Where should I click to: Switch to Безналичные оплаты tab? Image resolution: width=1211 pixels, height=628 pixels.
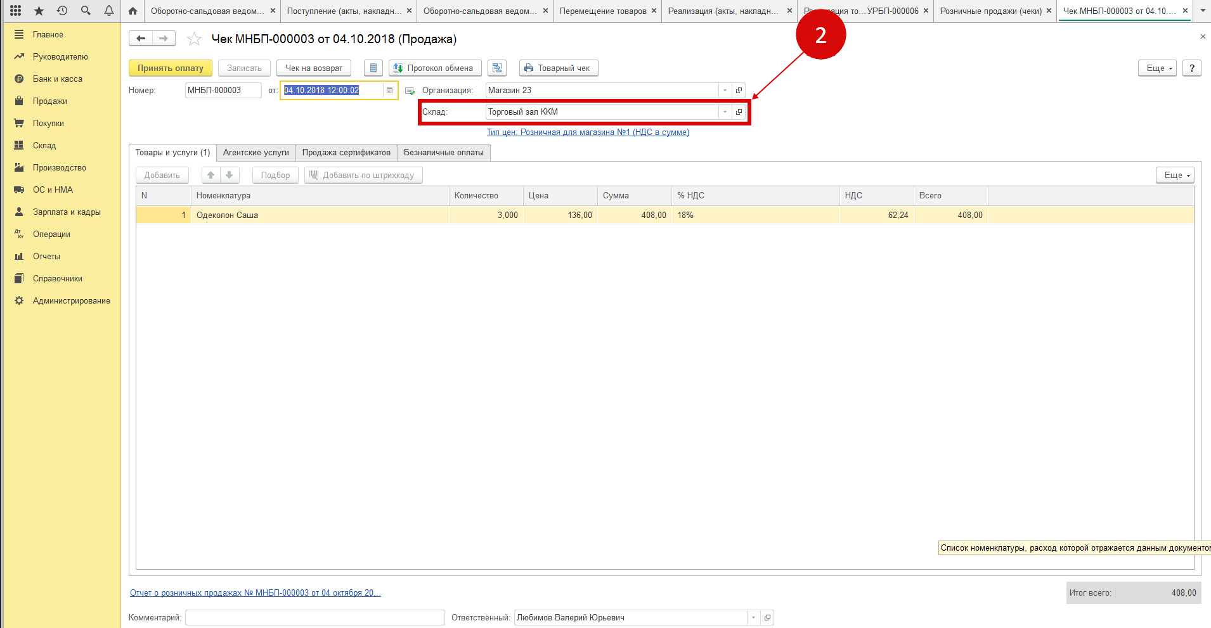(444, 153)
